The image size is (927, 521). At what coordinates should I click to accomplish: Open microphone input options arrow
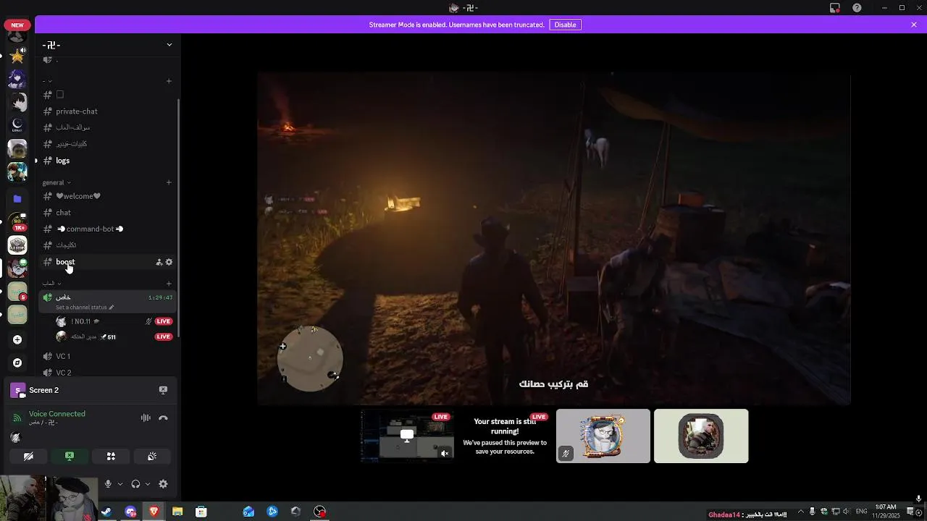pyautogui.click(x=119, y=484)
